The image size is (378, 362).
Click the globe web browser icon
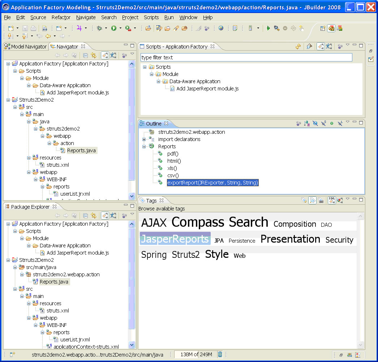tap(221, 28)
